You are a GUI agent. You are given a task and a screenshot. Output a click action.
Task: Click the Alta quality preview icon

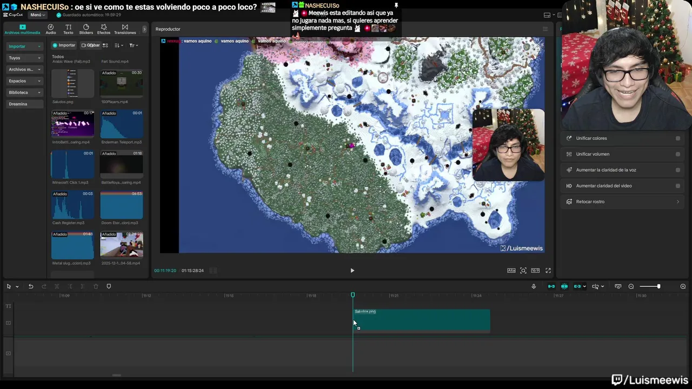point(511,271)
